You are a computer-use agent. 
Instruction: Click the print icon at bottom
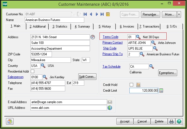point(172,121)
